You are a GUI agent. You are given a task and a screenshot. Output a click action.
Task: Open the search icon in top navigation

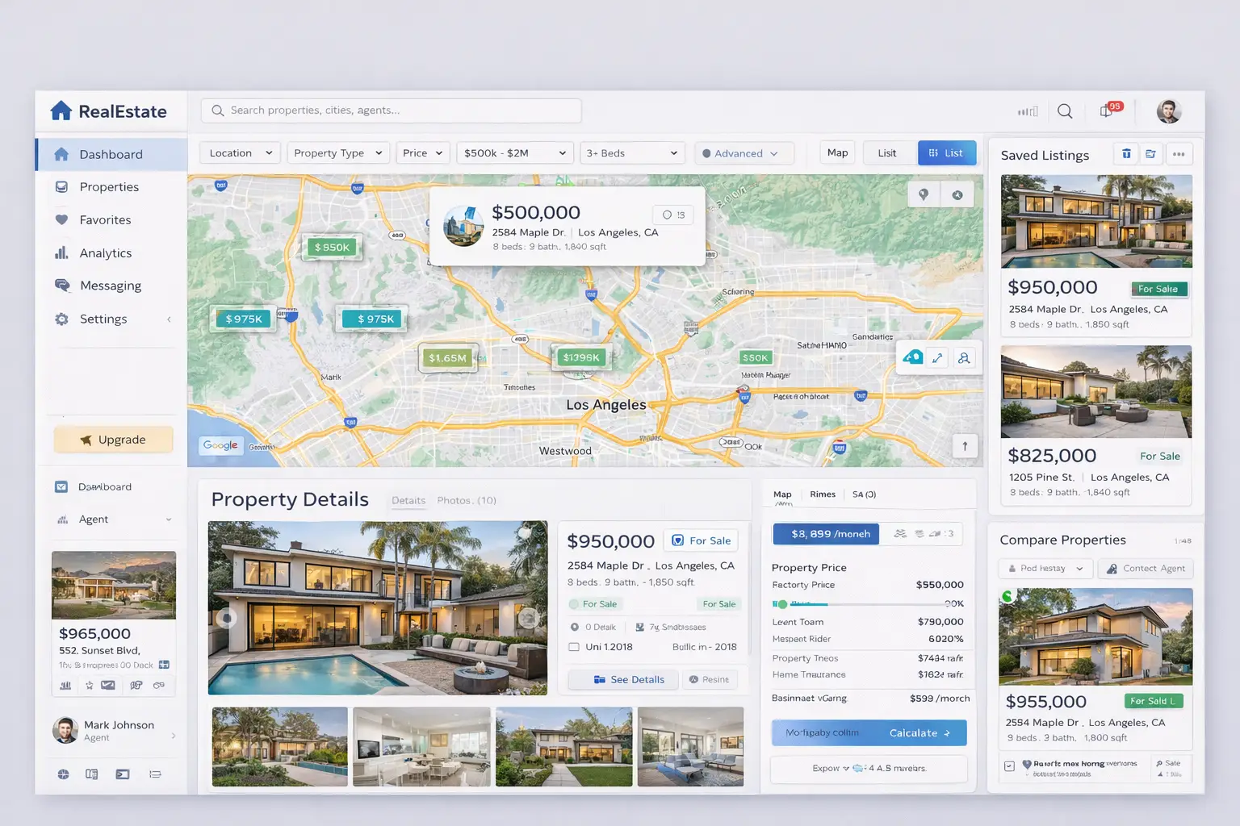coord(1065,111)
